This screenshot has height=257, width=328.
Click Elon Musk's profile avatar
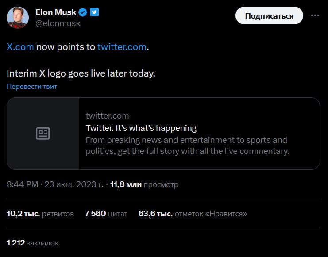[x=18, y=18]
